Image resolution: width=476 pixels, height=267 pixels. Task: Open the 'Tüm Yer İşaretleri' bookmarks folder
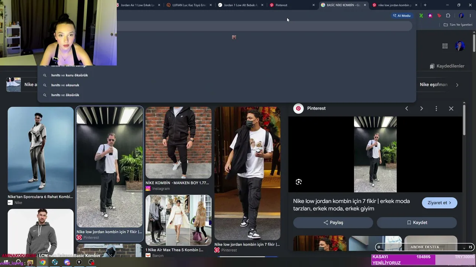[458, 25]
